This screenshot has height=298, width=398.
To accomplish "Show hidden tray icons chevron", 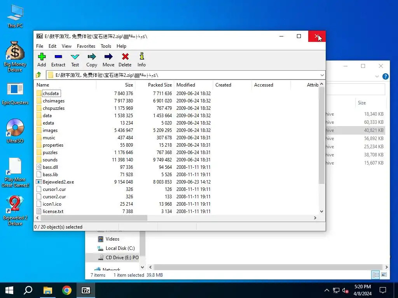I will pos(326,290).
